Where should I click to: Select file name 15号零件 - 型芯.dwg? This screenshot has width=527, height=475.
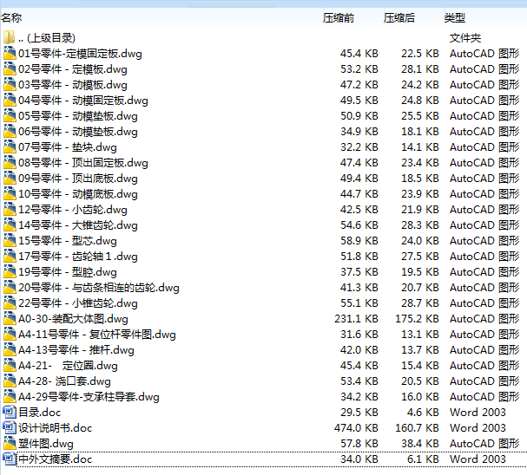coord(67,241)
